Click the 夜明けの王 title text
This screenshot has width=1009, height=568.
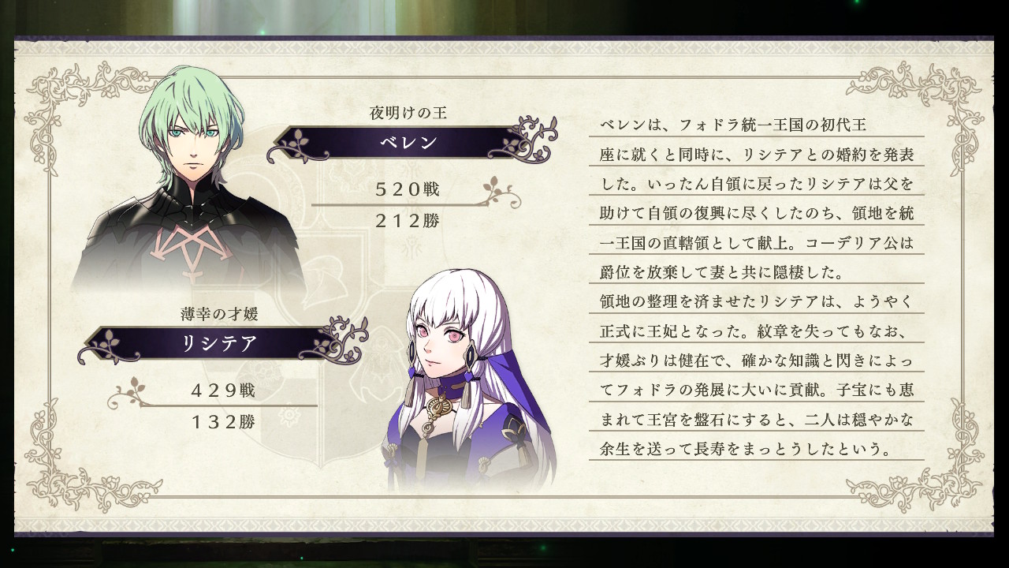[408, 113]
